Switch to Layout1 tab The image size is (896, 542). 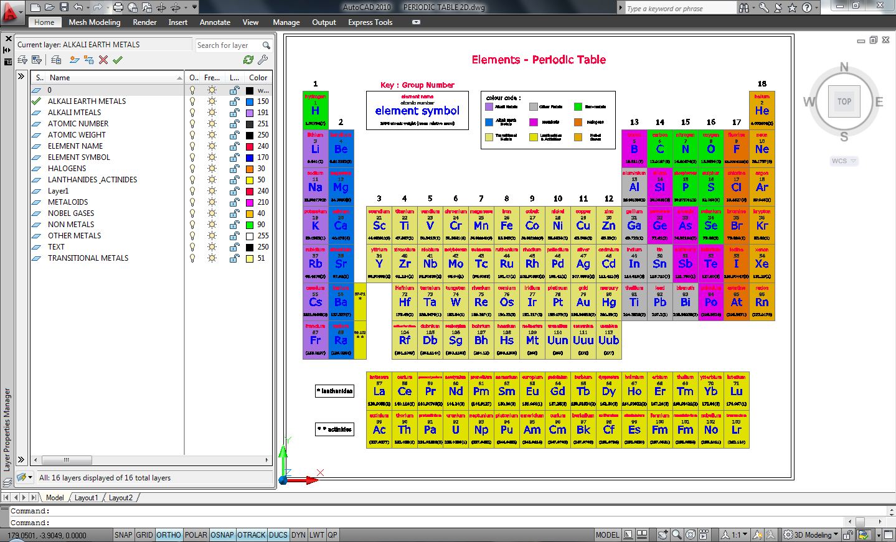click(x=86, y=498)
